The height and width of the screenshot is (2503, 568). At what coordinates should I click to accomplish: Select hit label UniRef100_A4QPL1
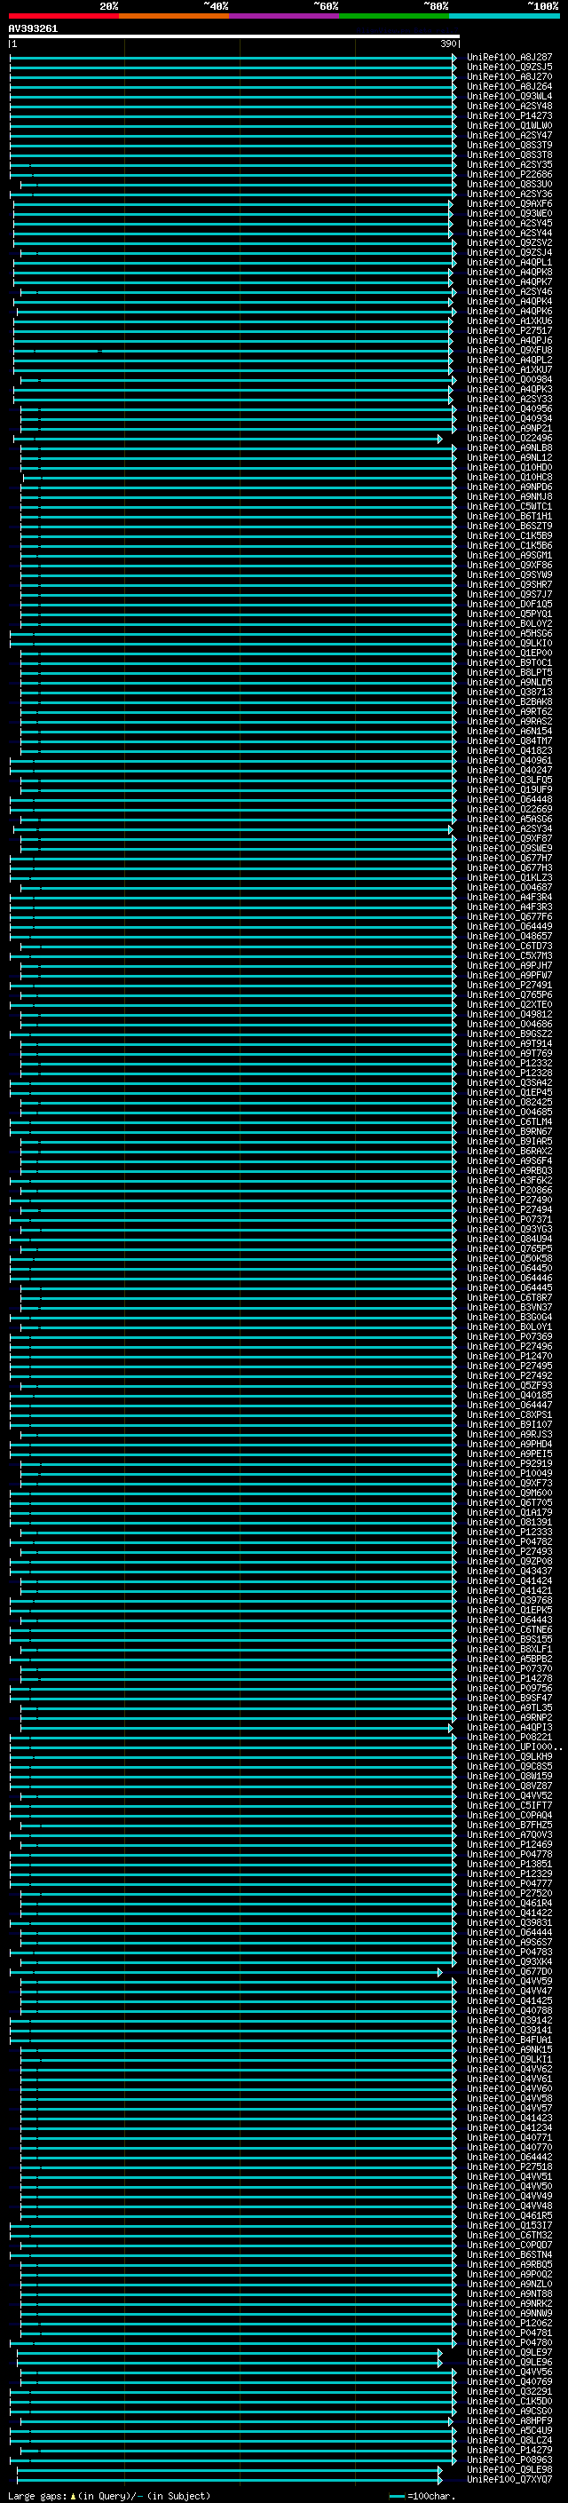click(x=509, y=262)
